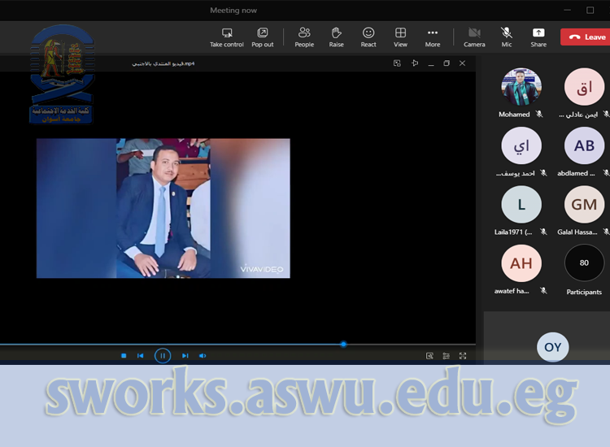
Task: Unmute the Mic
Action: [507, 37]
